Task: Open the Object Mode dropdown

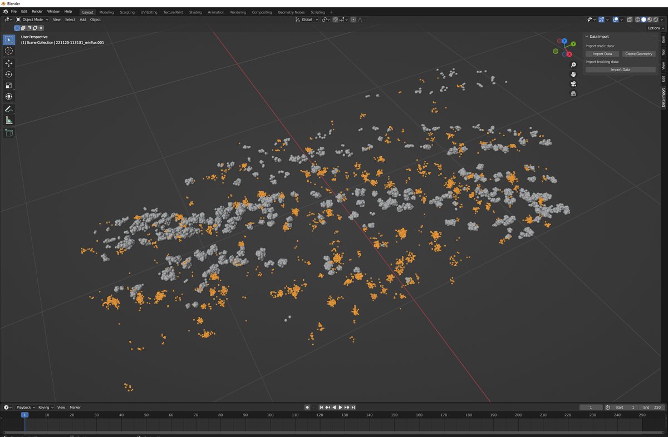Action: (x=32, y=19)
